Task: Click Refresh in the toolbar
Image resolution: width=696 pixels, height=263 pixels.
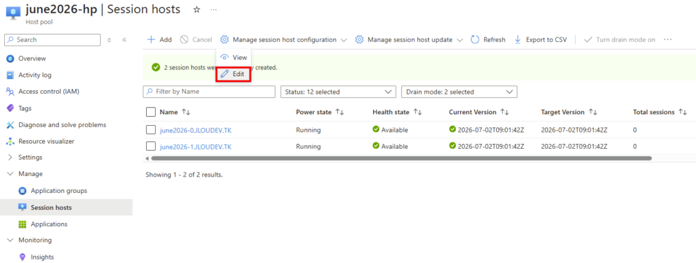Action: coord(488,39)
